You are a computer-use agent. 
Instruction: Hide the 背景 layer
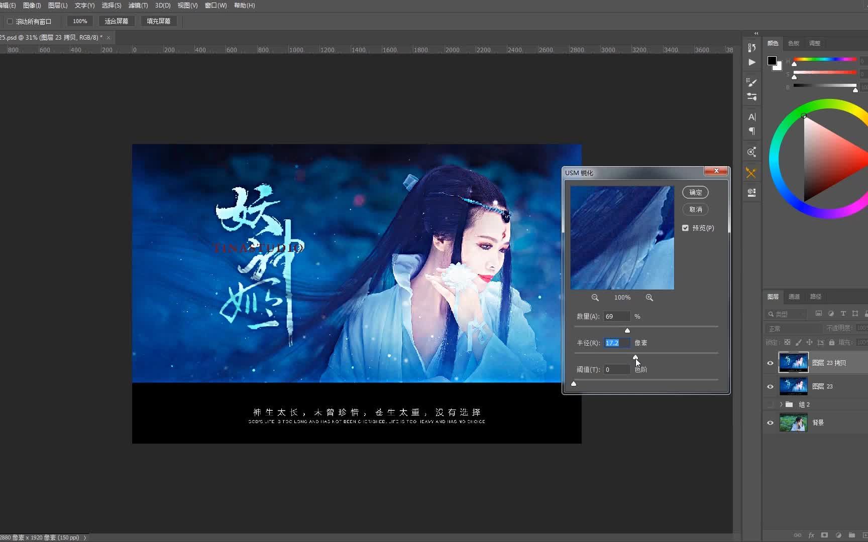(x=770, y=423)
